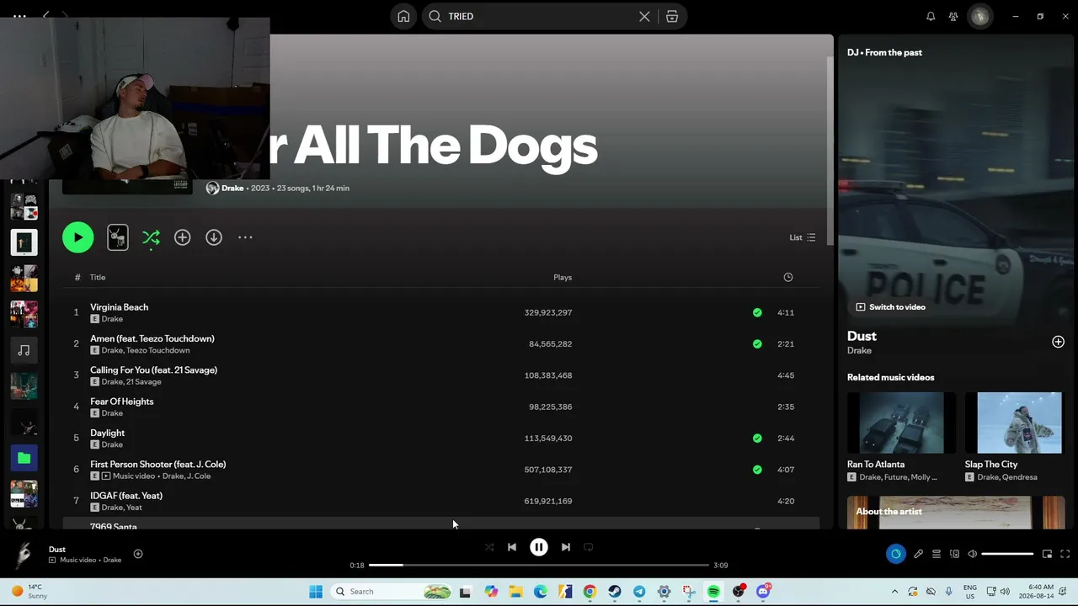Toggle the saved checkmark for Amen
1078x606 pixels.
click(x=757, y=343)
